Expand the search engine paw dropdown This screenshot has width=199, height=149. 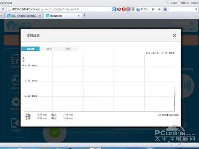pyautogui.click(x=166, y=9)
